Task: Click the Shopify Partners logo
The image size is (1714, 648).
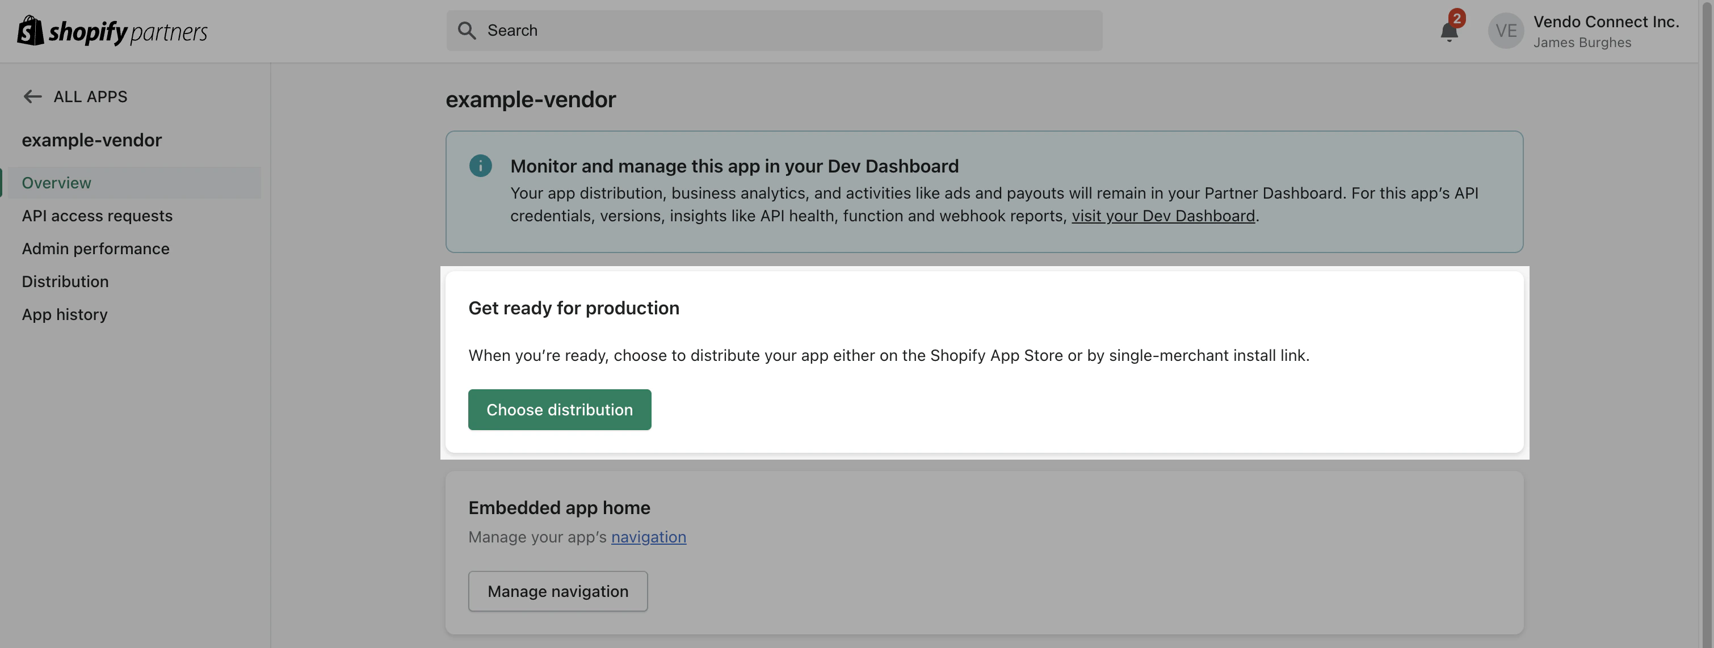Action: click(112, 31)
